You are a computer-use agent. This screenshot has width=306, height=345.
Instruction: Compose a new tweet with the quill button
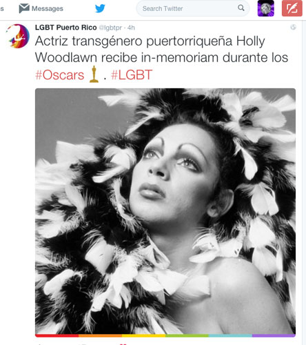pos(292,8)
